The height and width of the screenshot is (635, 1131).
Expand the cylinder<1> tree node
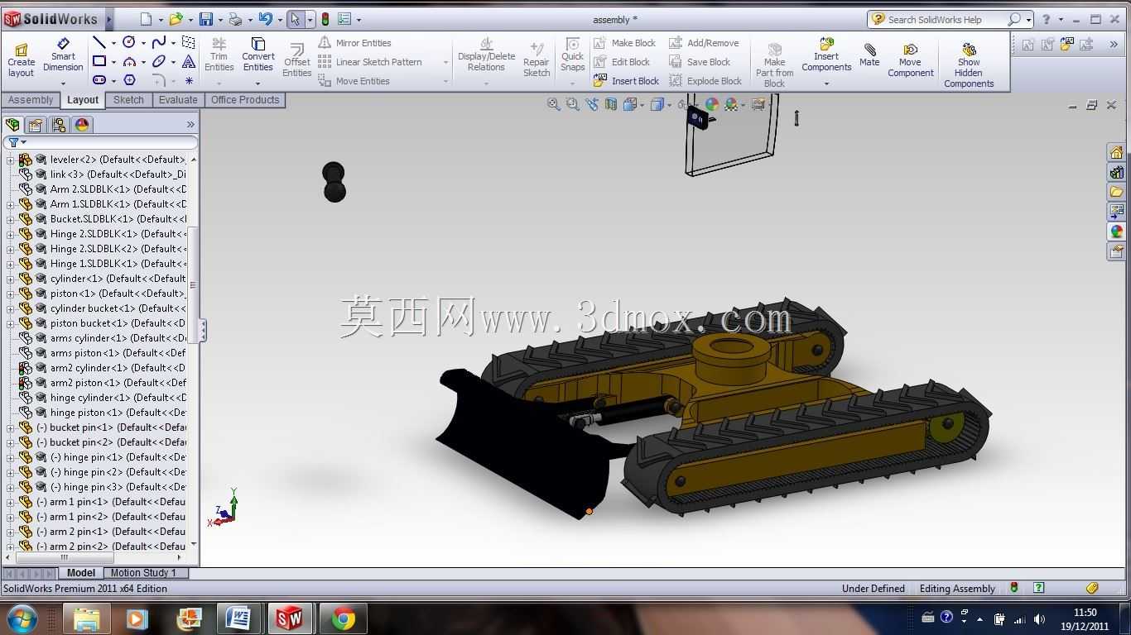tap(10, 279)
